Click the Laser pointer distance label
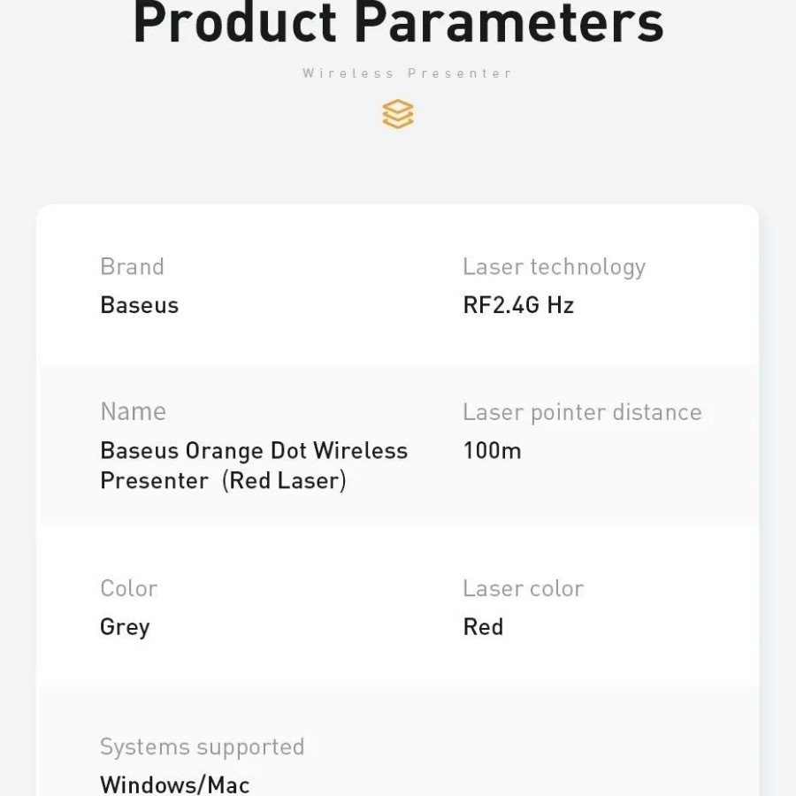The image size is (796, 796). (x=582, y=412)
